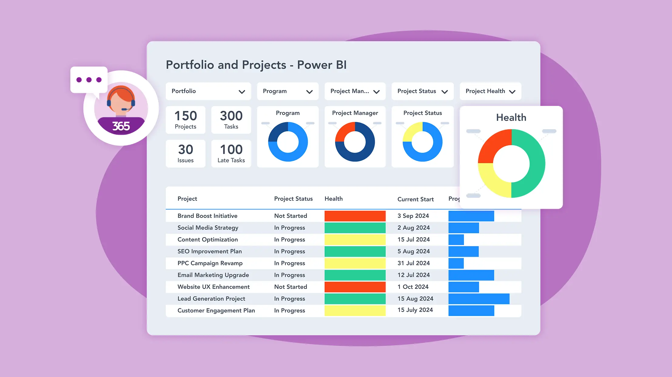Image resolution: width=672 pixels, height=377 pixels.
Task: Select the 100 Late Tasks card
Action: point(231,154)
